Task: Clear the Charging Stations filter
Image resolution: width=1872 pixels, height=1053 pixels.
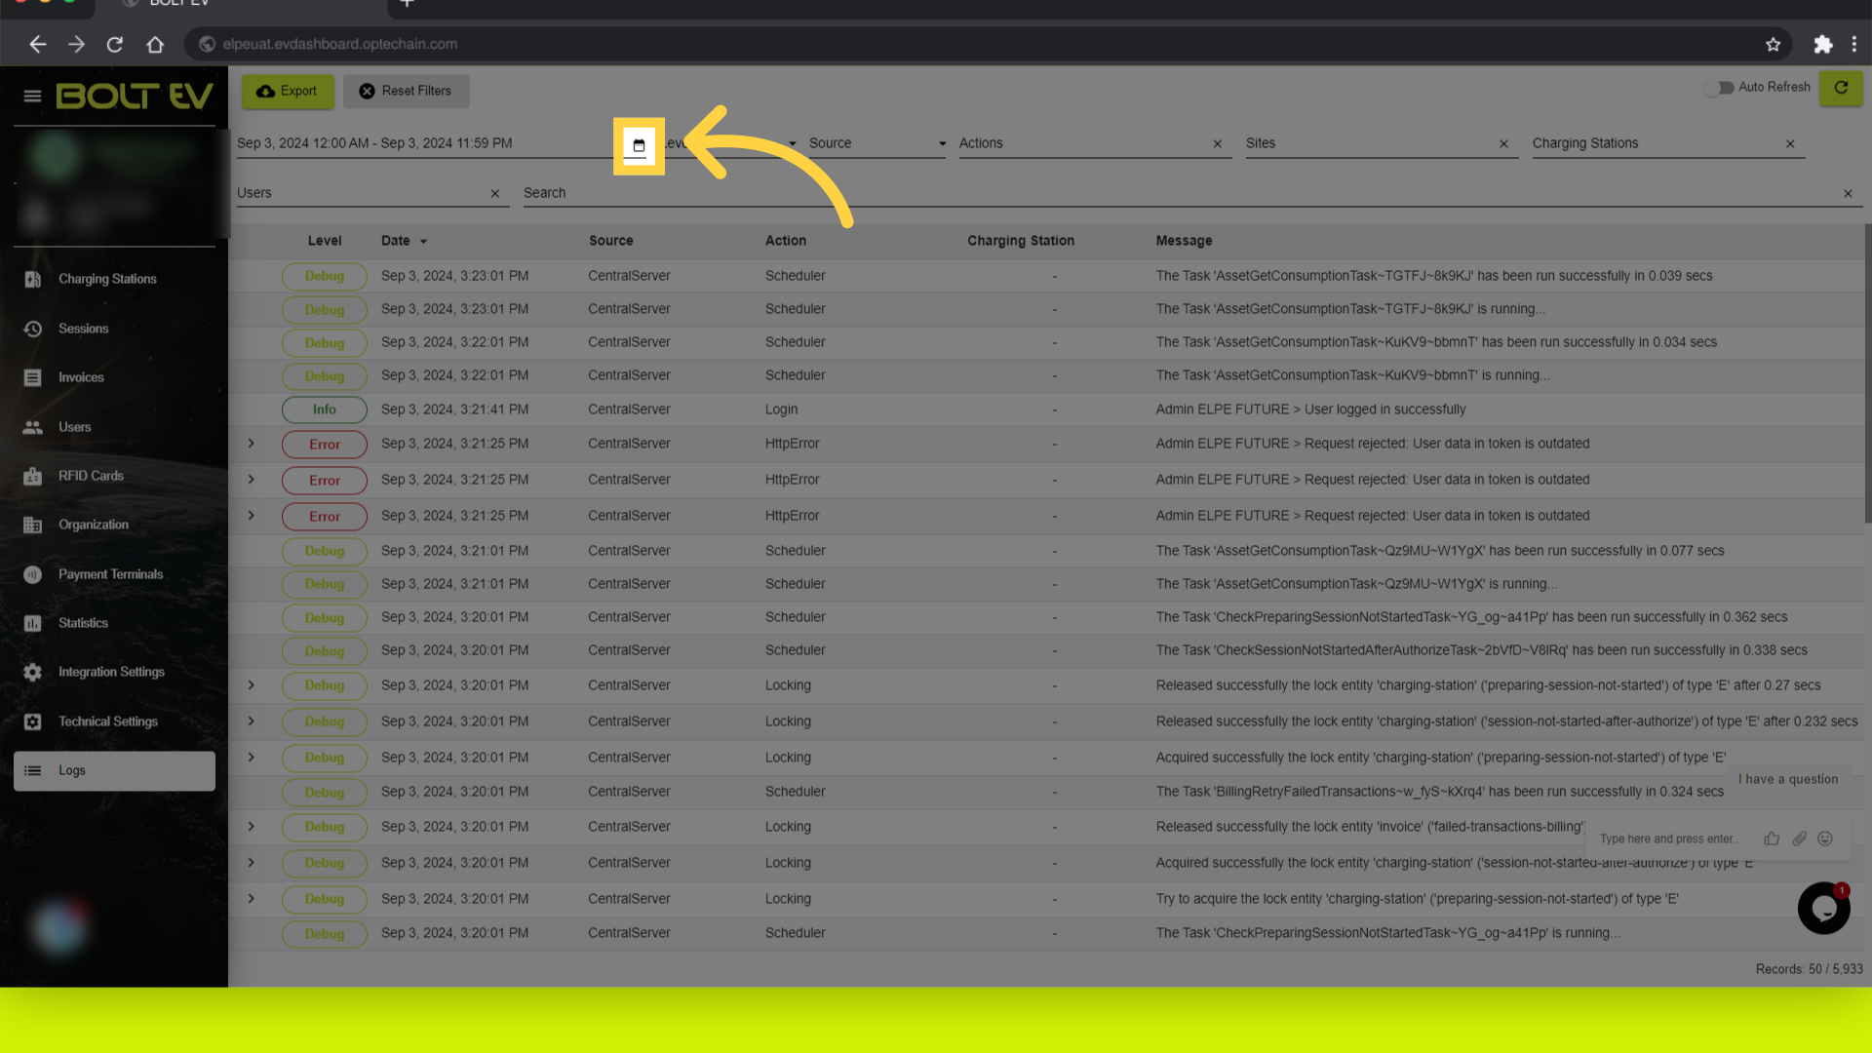Action: pos(1790,143)
